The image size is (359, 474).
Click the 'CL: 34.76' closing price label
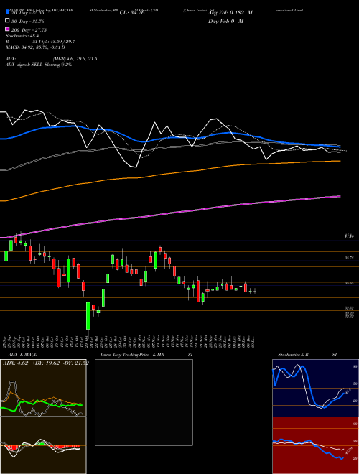click(132, 13)
